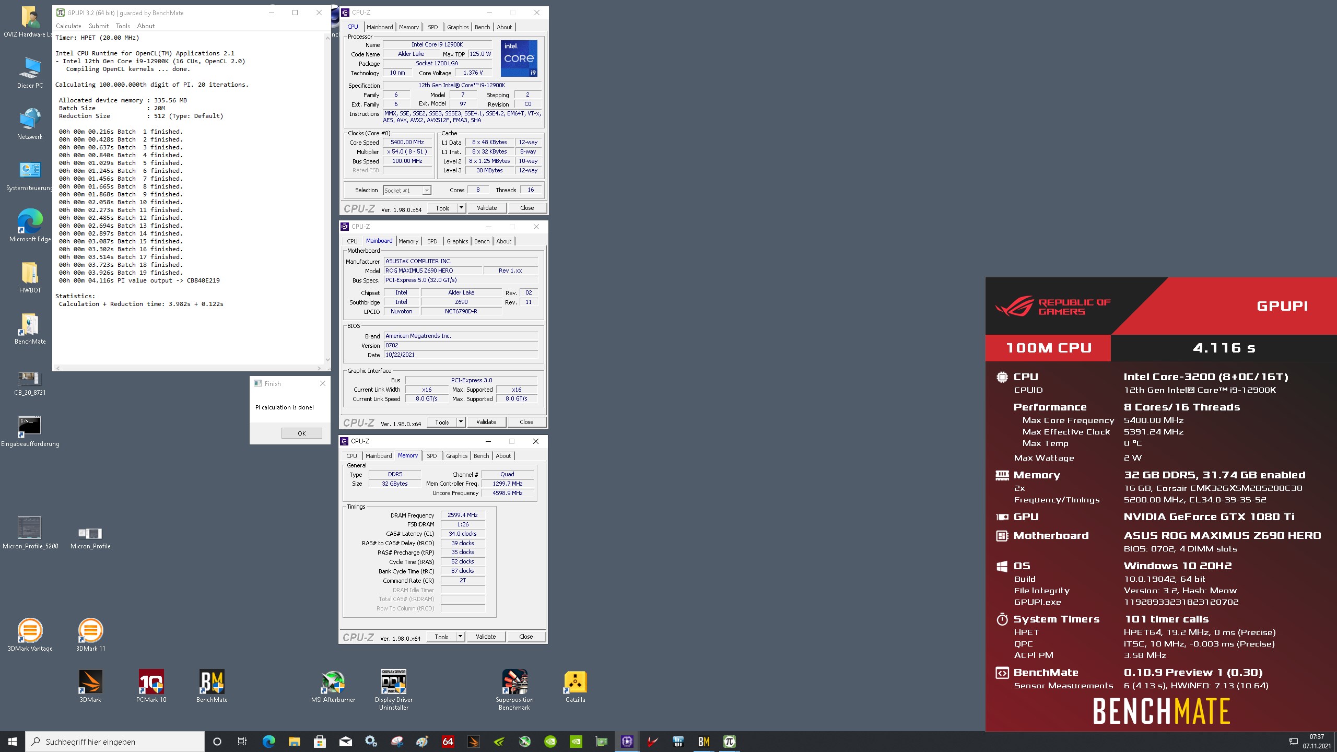Open About tab in middle CPU-Z window

[504, 241]
